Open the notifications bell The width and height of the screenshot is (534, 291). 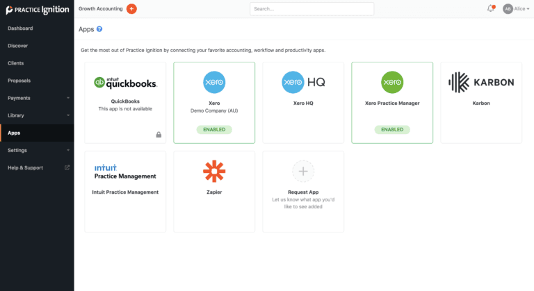click(x=490, y=8)
